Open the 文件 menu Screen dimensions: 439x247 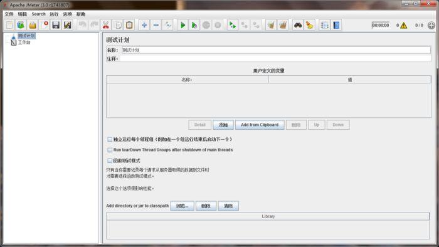[x=9, y=14]
